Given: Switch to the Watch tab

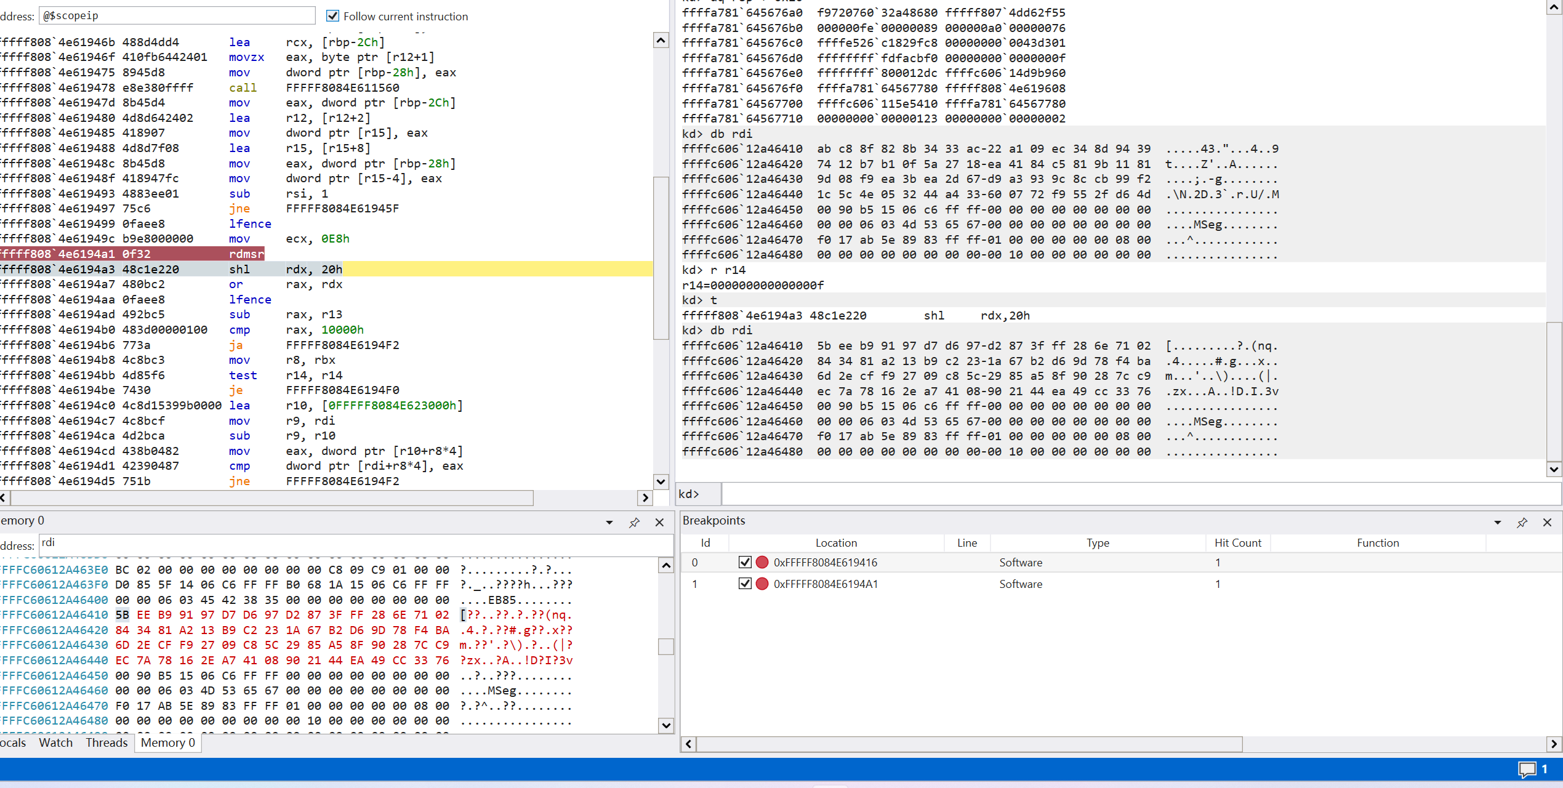Looking at the screenshot, I should 55,742.
